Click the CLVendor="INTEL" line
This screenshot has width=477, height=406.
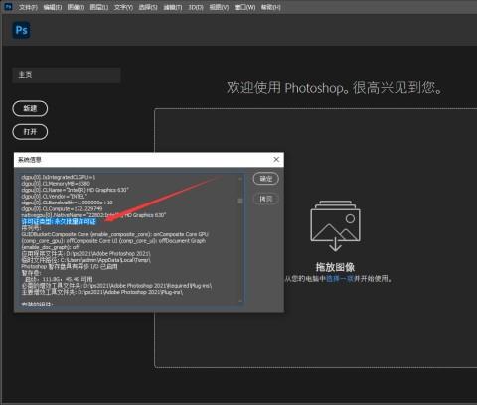coord(54,196)
